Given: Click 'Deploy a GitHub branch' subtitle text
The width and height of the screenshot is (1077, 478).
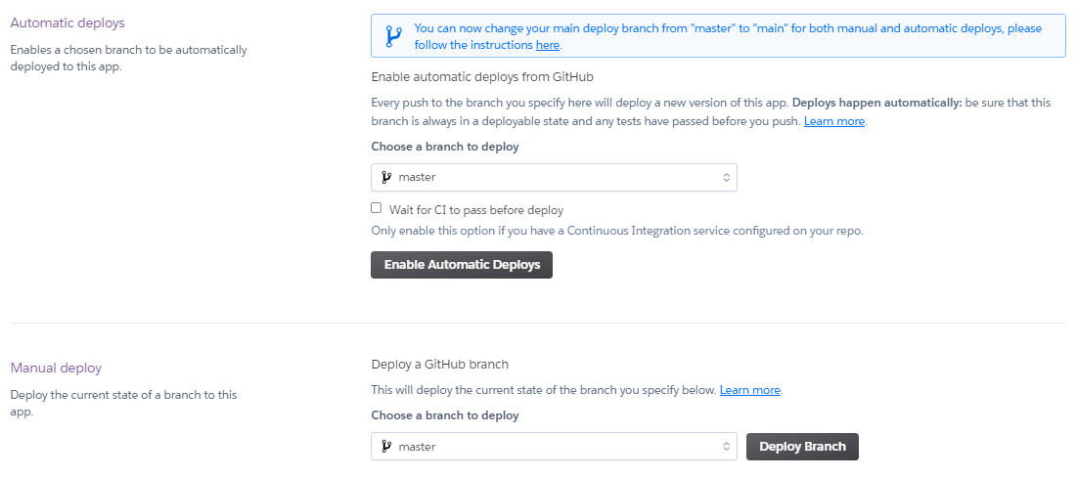Looking at the screenshot, I should [x=439, y=364].
